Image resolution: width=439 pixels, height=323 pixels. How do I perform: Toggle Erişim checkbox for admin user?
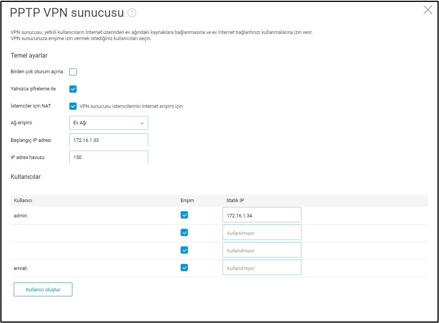[x=184, y=215]
